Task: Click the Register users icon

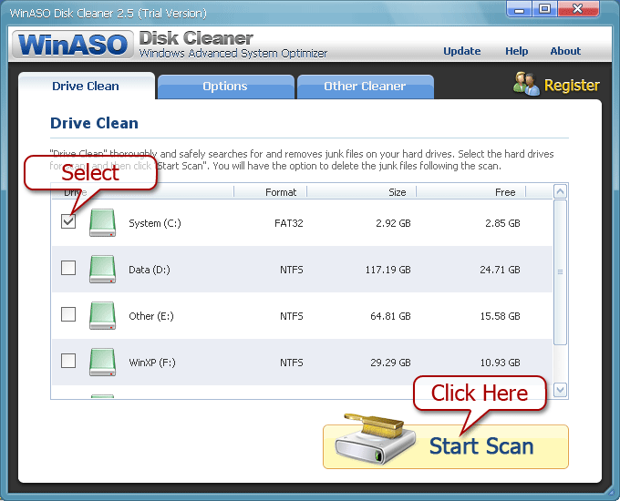Action: click(x=526, y=84)
